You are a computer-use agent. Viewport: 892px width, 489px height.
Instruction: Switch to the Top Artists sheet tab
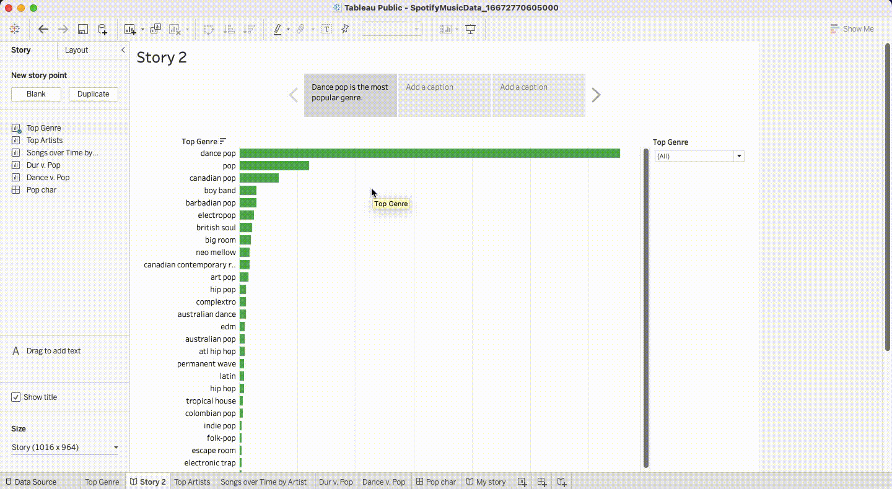[192, 482]
